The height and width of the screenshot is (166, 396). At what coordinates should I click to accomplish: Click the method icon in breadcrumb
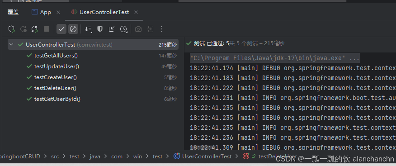point(246,156)
